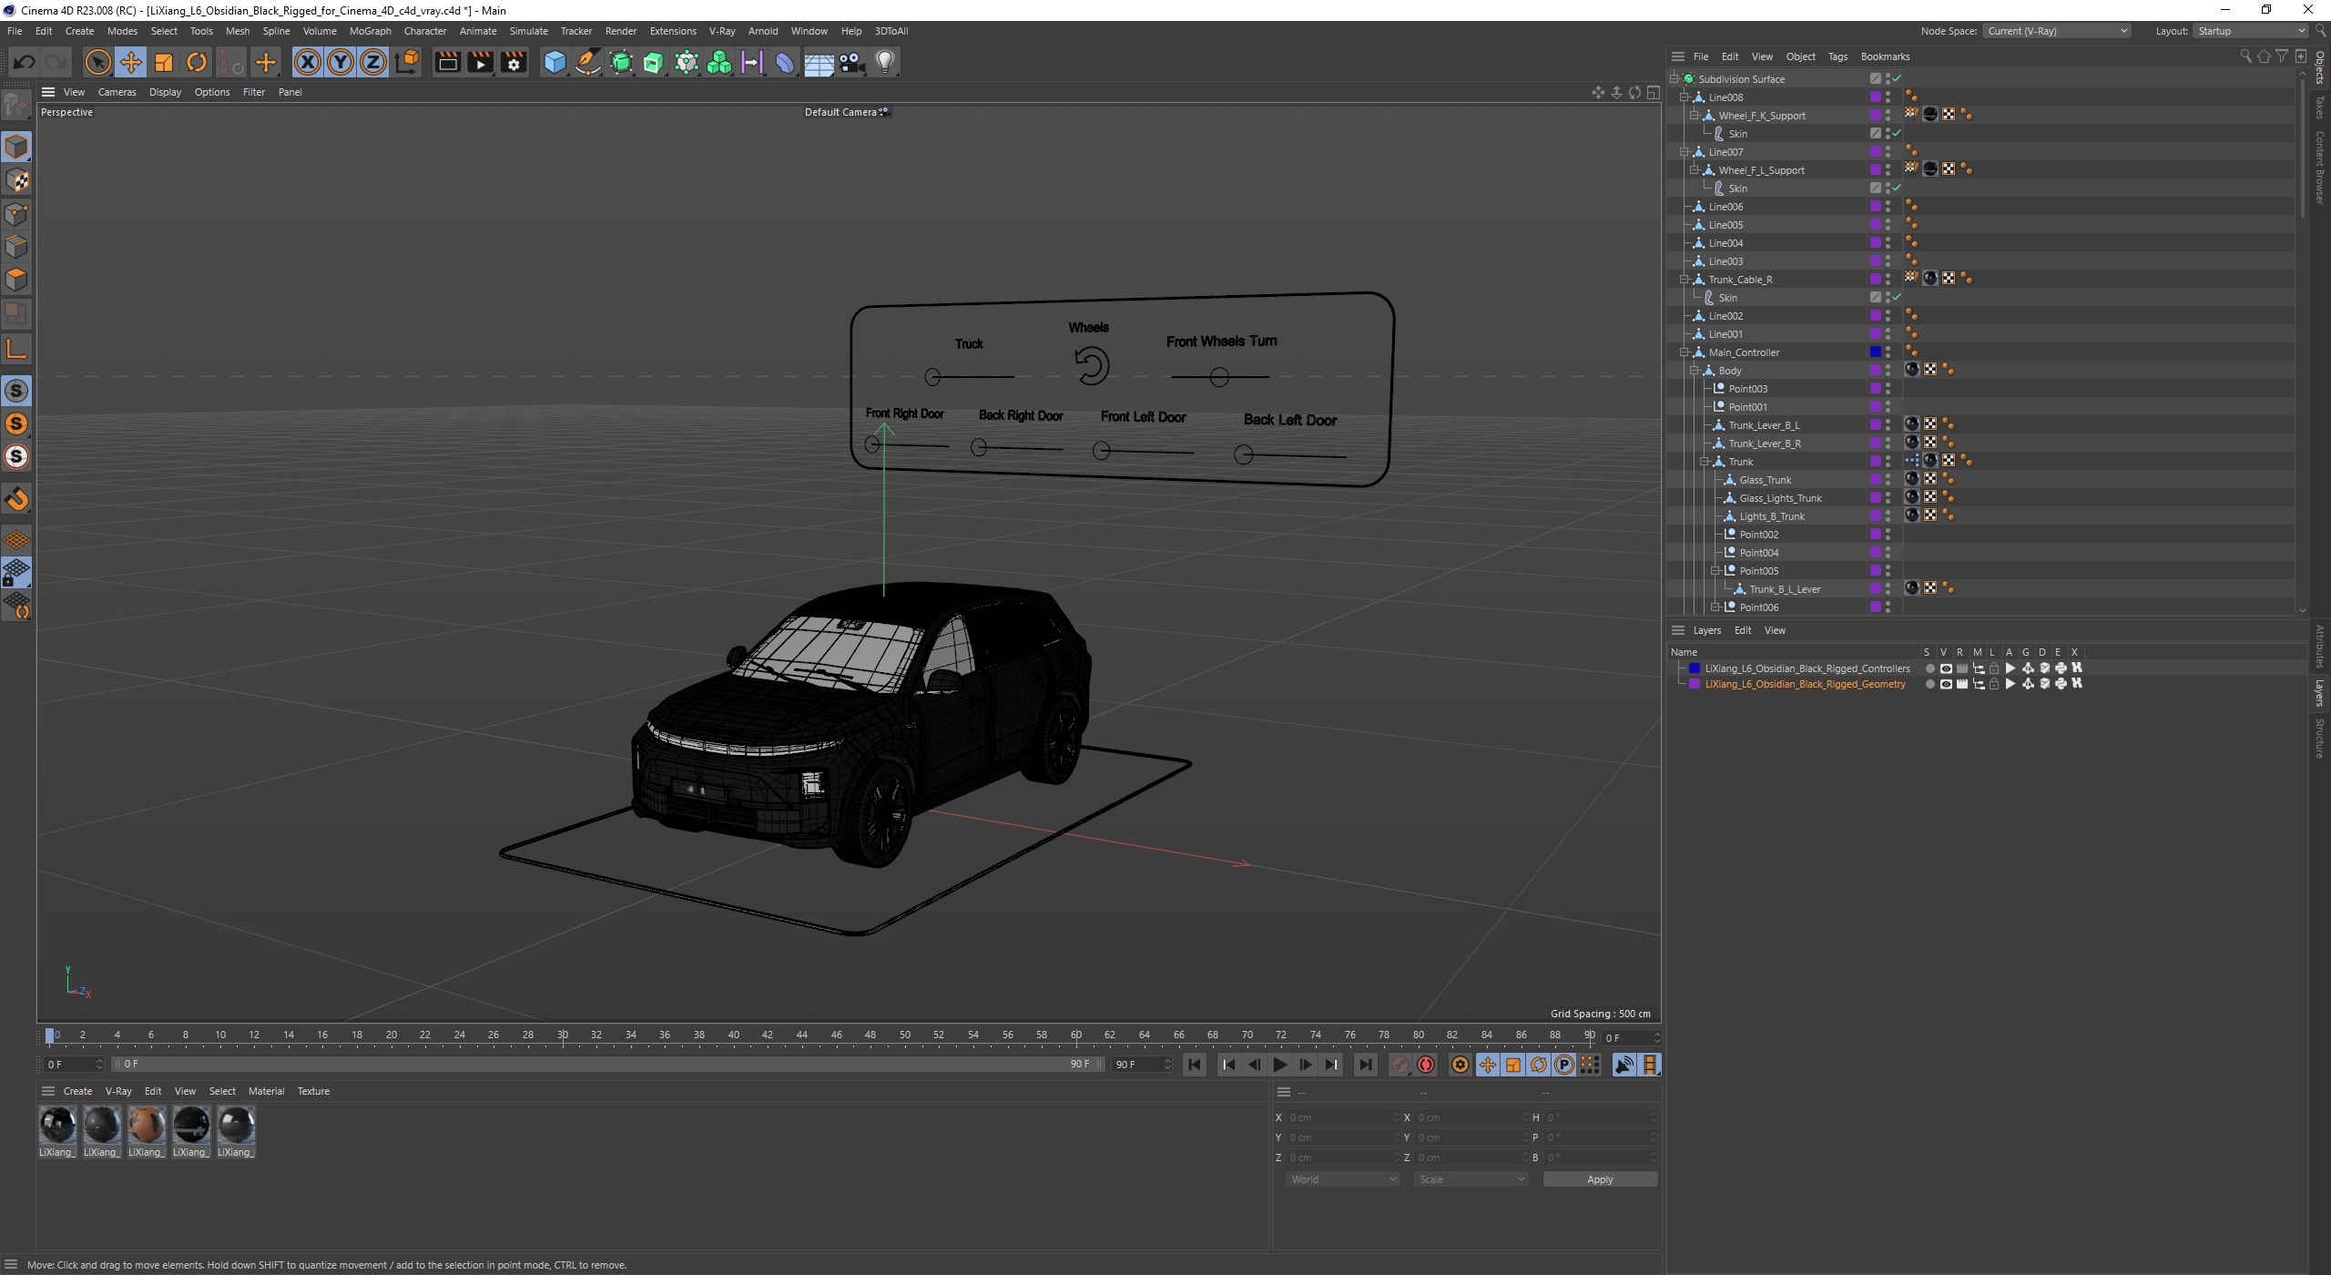Collapse the Trunk_Cable_R hierarchy
The image size is (2331, 1275).
click(1685, 280)
